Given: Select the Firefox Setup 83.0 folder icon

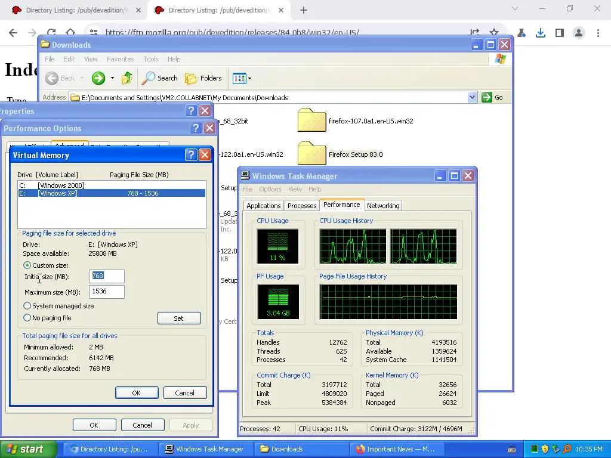Looking at the screenshot, I should tap(311, 153).
